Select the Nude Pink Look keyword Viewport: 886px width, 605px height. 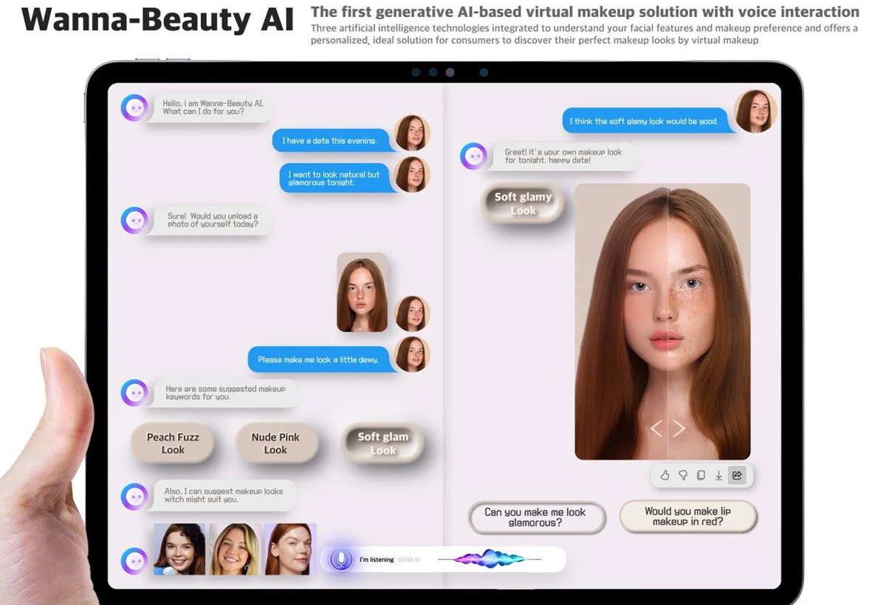(277, 443)
